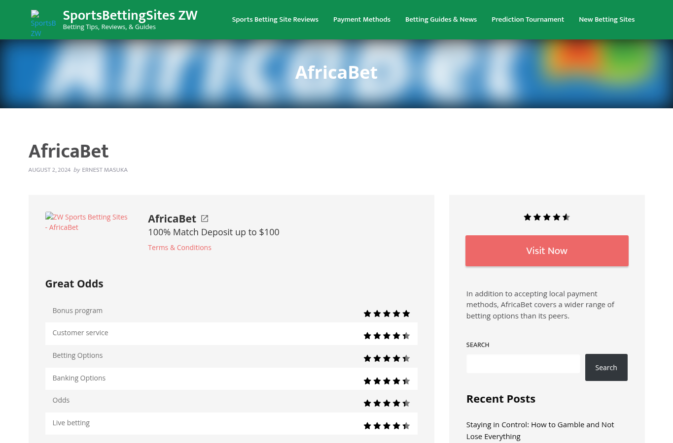Click the August 2, 2024 post date
The image size is (673, 443).
click(49, 170)
